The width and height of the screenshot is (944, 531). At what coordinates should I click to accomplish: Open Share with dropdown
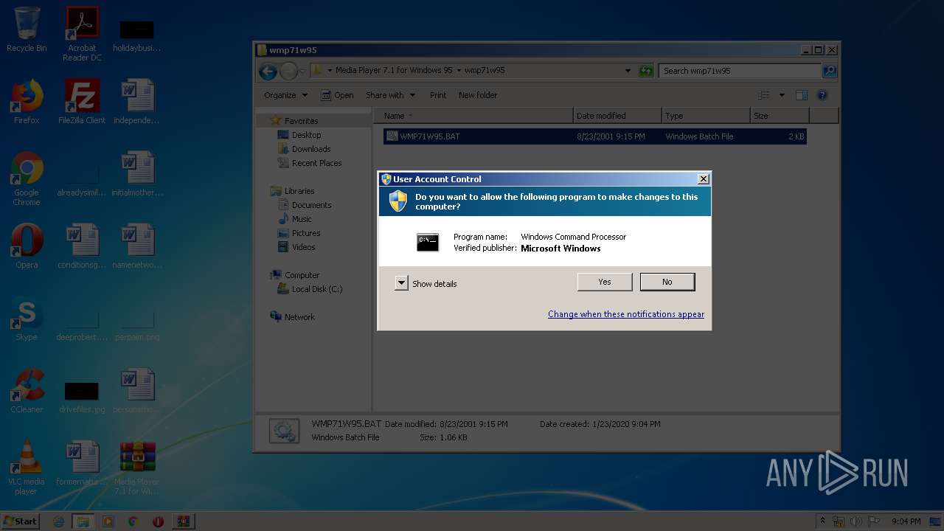[390, 95]
